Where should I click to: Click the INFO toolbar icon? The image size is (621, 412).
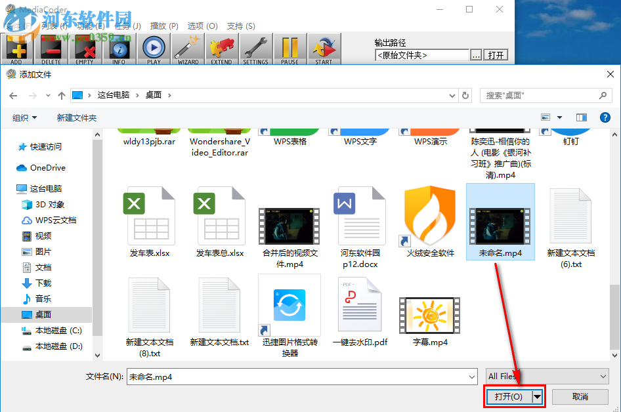pyautogui.click(x=119, y=49)
